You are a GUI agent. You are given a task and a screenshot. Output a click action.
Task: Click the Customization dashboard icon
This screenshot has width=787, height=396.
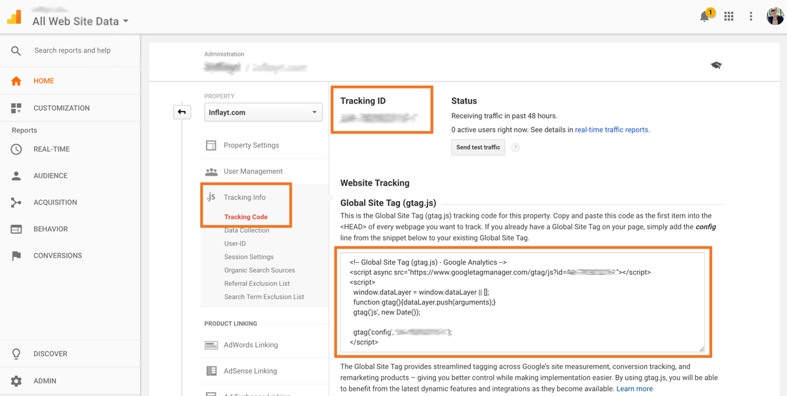[x=16, y=108]
